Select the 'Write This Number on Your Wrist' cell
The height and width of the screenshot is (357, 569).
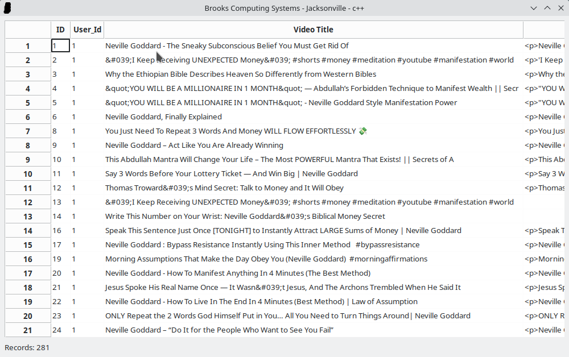(245, 217)
